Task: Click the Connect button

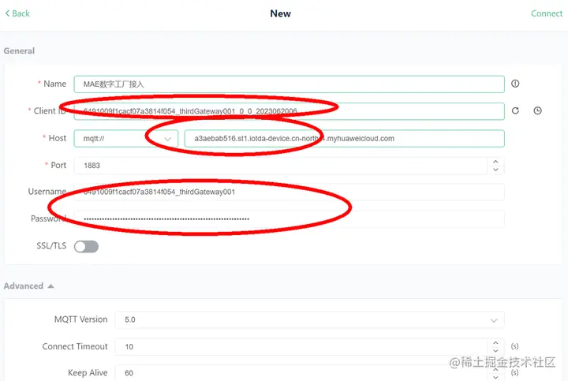Action: click(547, 13)
